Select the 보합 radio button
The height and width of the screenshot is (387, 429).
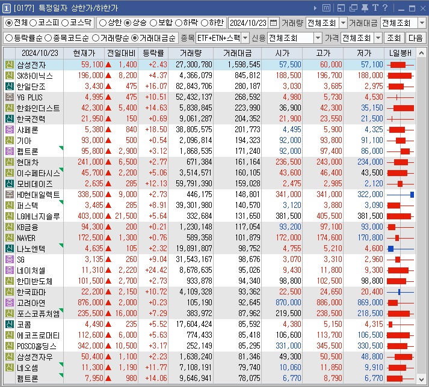pos(153,23)
